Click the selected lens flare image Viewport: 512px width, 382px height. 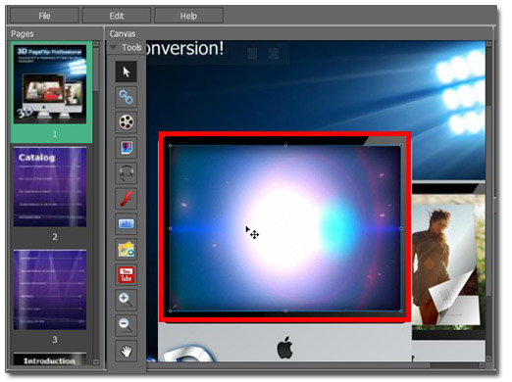pyautogui.click(x=285, y=228)
